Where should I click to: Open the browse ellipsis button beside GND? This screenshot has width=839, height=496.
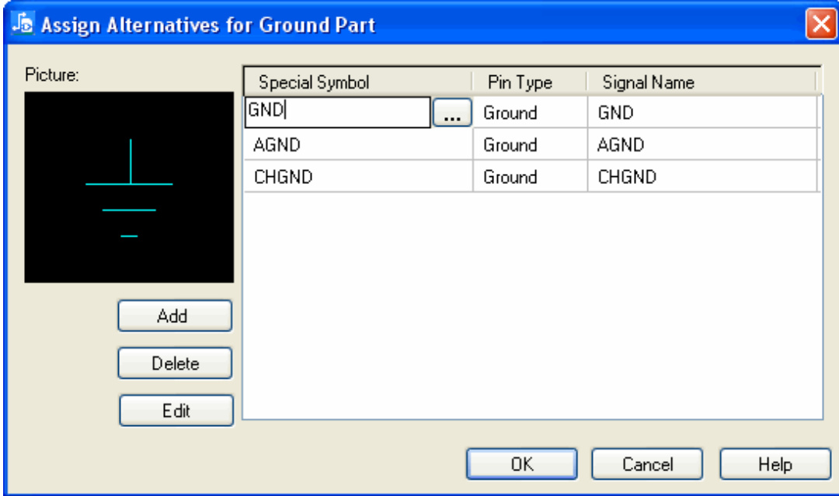click(452, 113)
